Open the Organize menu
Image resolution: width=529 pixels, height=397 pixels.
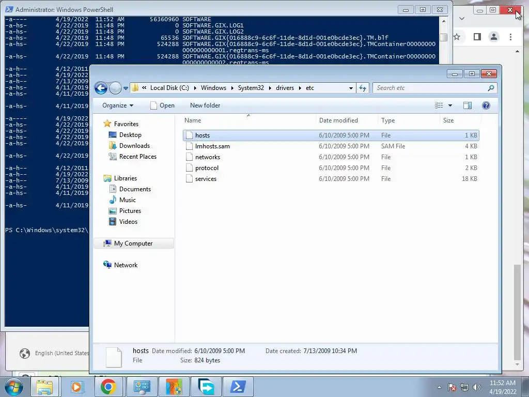pos(118,105)
